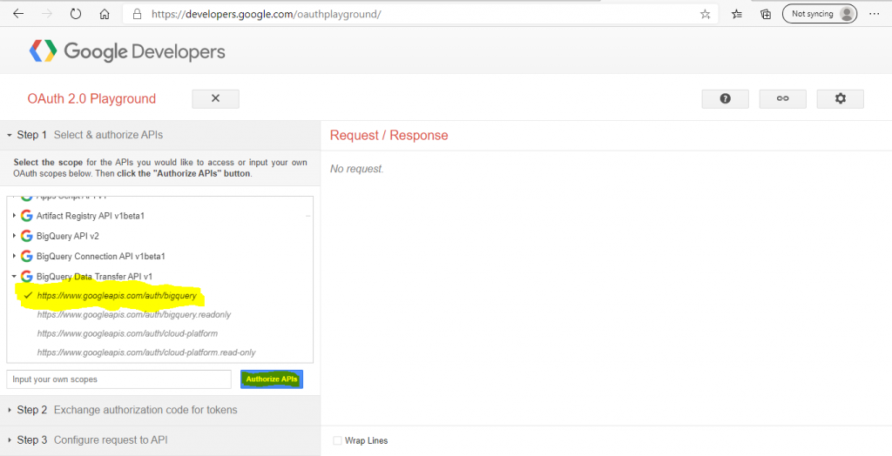Click the Google Developers logo
Viewport: 892px width, 456px height.
(x=127, y=51)
